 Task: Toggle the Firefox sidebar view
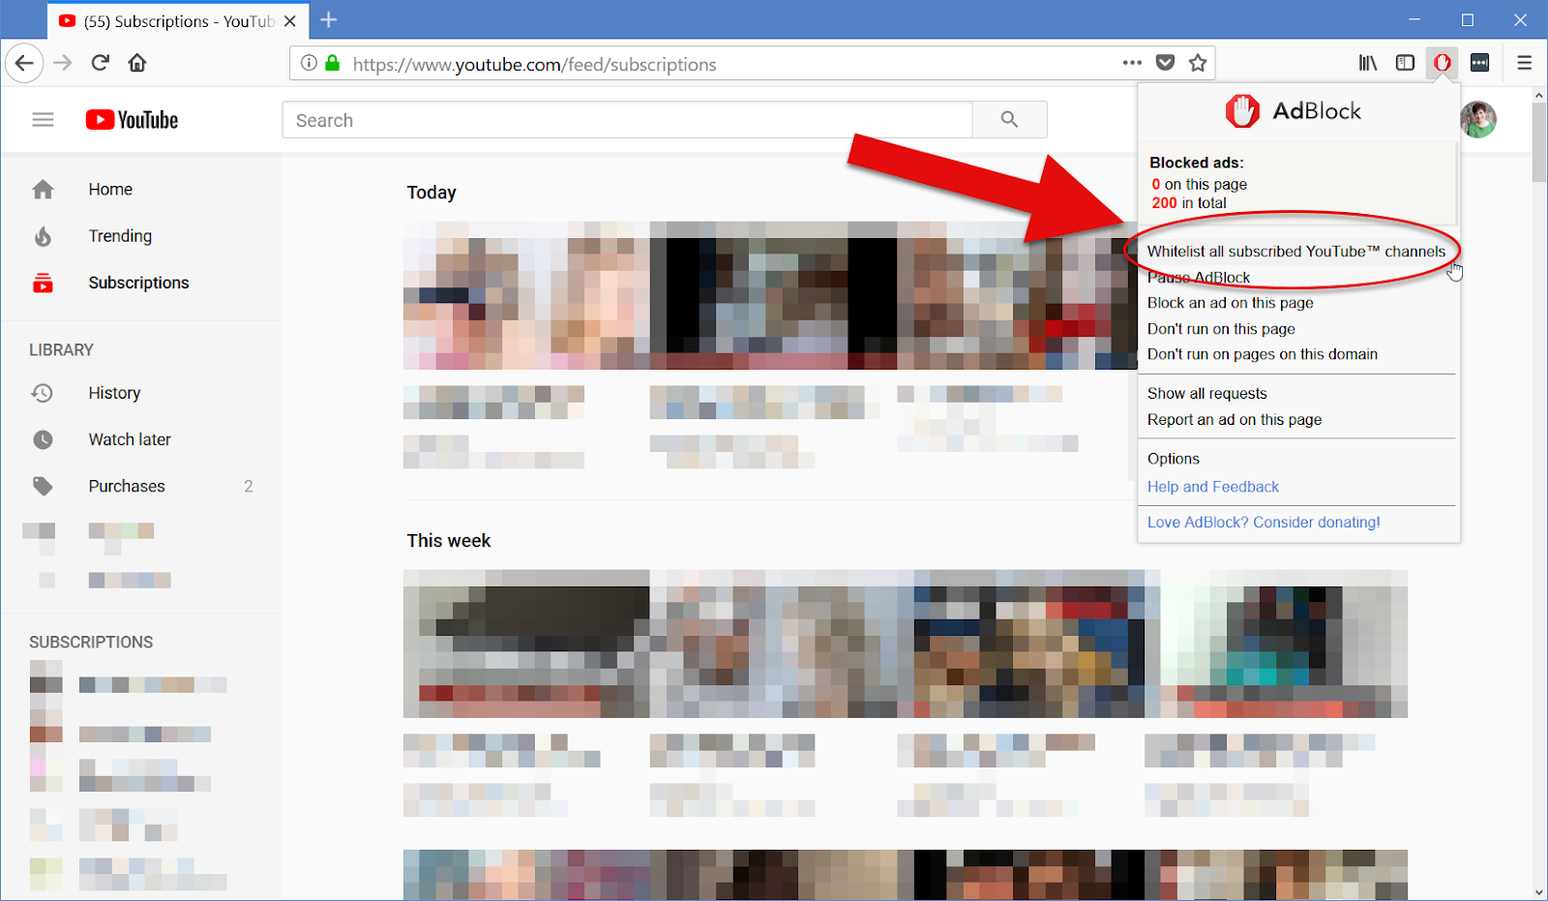tap(1405, 63)
